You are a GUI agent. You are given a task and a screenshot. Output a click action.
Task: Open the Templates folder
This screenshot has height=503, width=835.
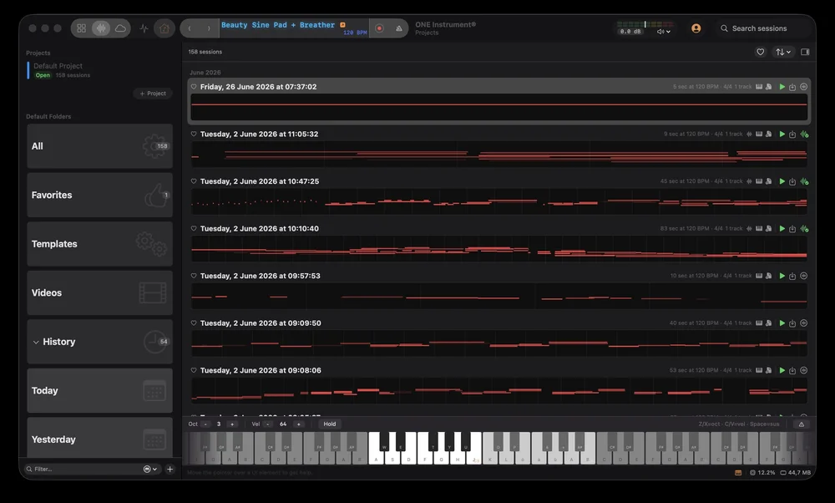pyautogui.click(x=99, y=244)
